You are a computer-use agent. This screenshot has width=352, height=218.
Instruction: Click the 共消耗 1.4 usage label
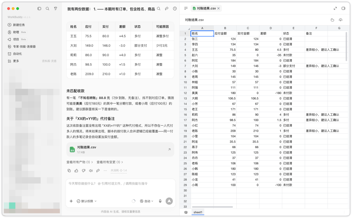pos(119,170)
